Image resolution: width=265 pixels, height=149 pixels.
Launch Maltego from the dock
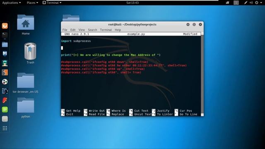[x=5, y=91]
